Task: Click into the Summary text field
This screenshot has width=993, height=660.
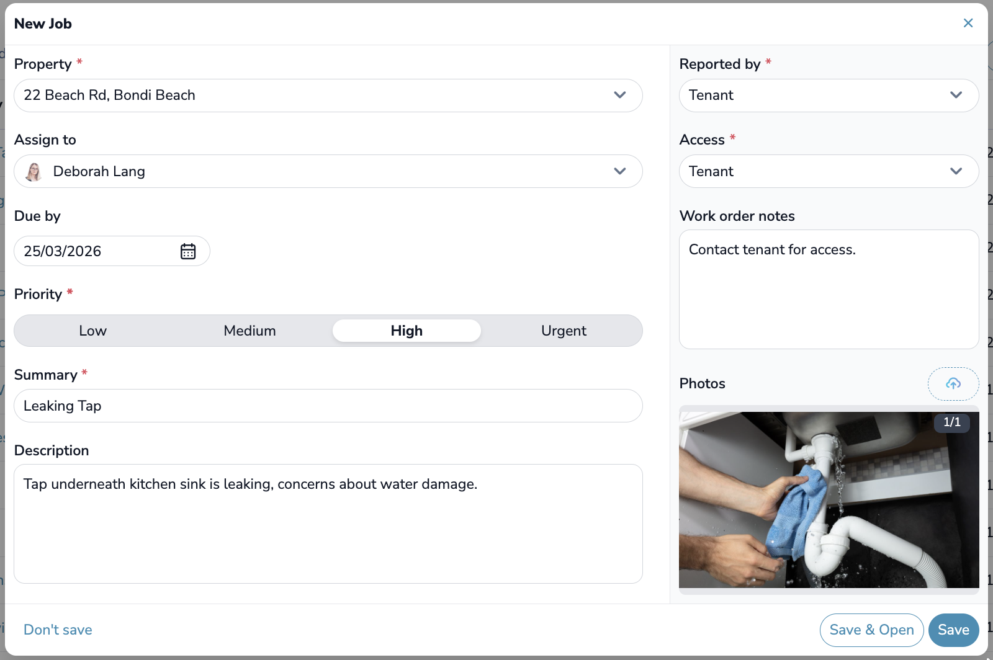Action: click(328, 406)
